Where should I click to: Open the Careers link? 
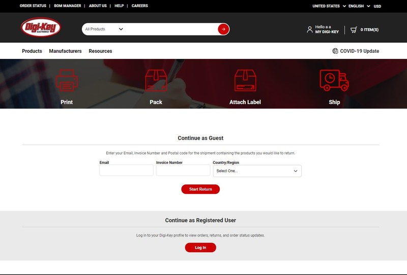(139, 6)
